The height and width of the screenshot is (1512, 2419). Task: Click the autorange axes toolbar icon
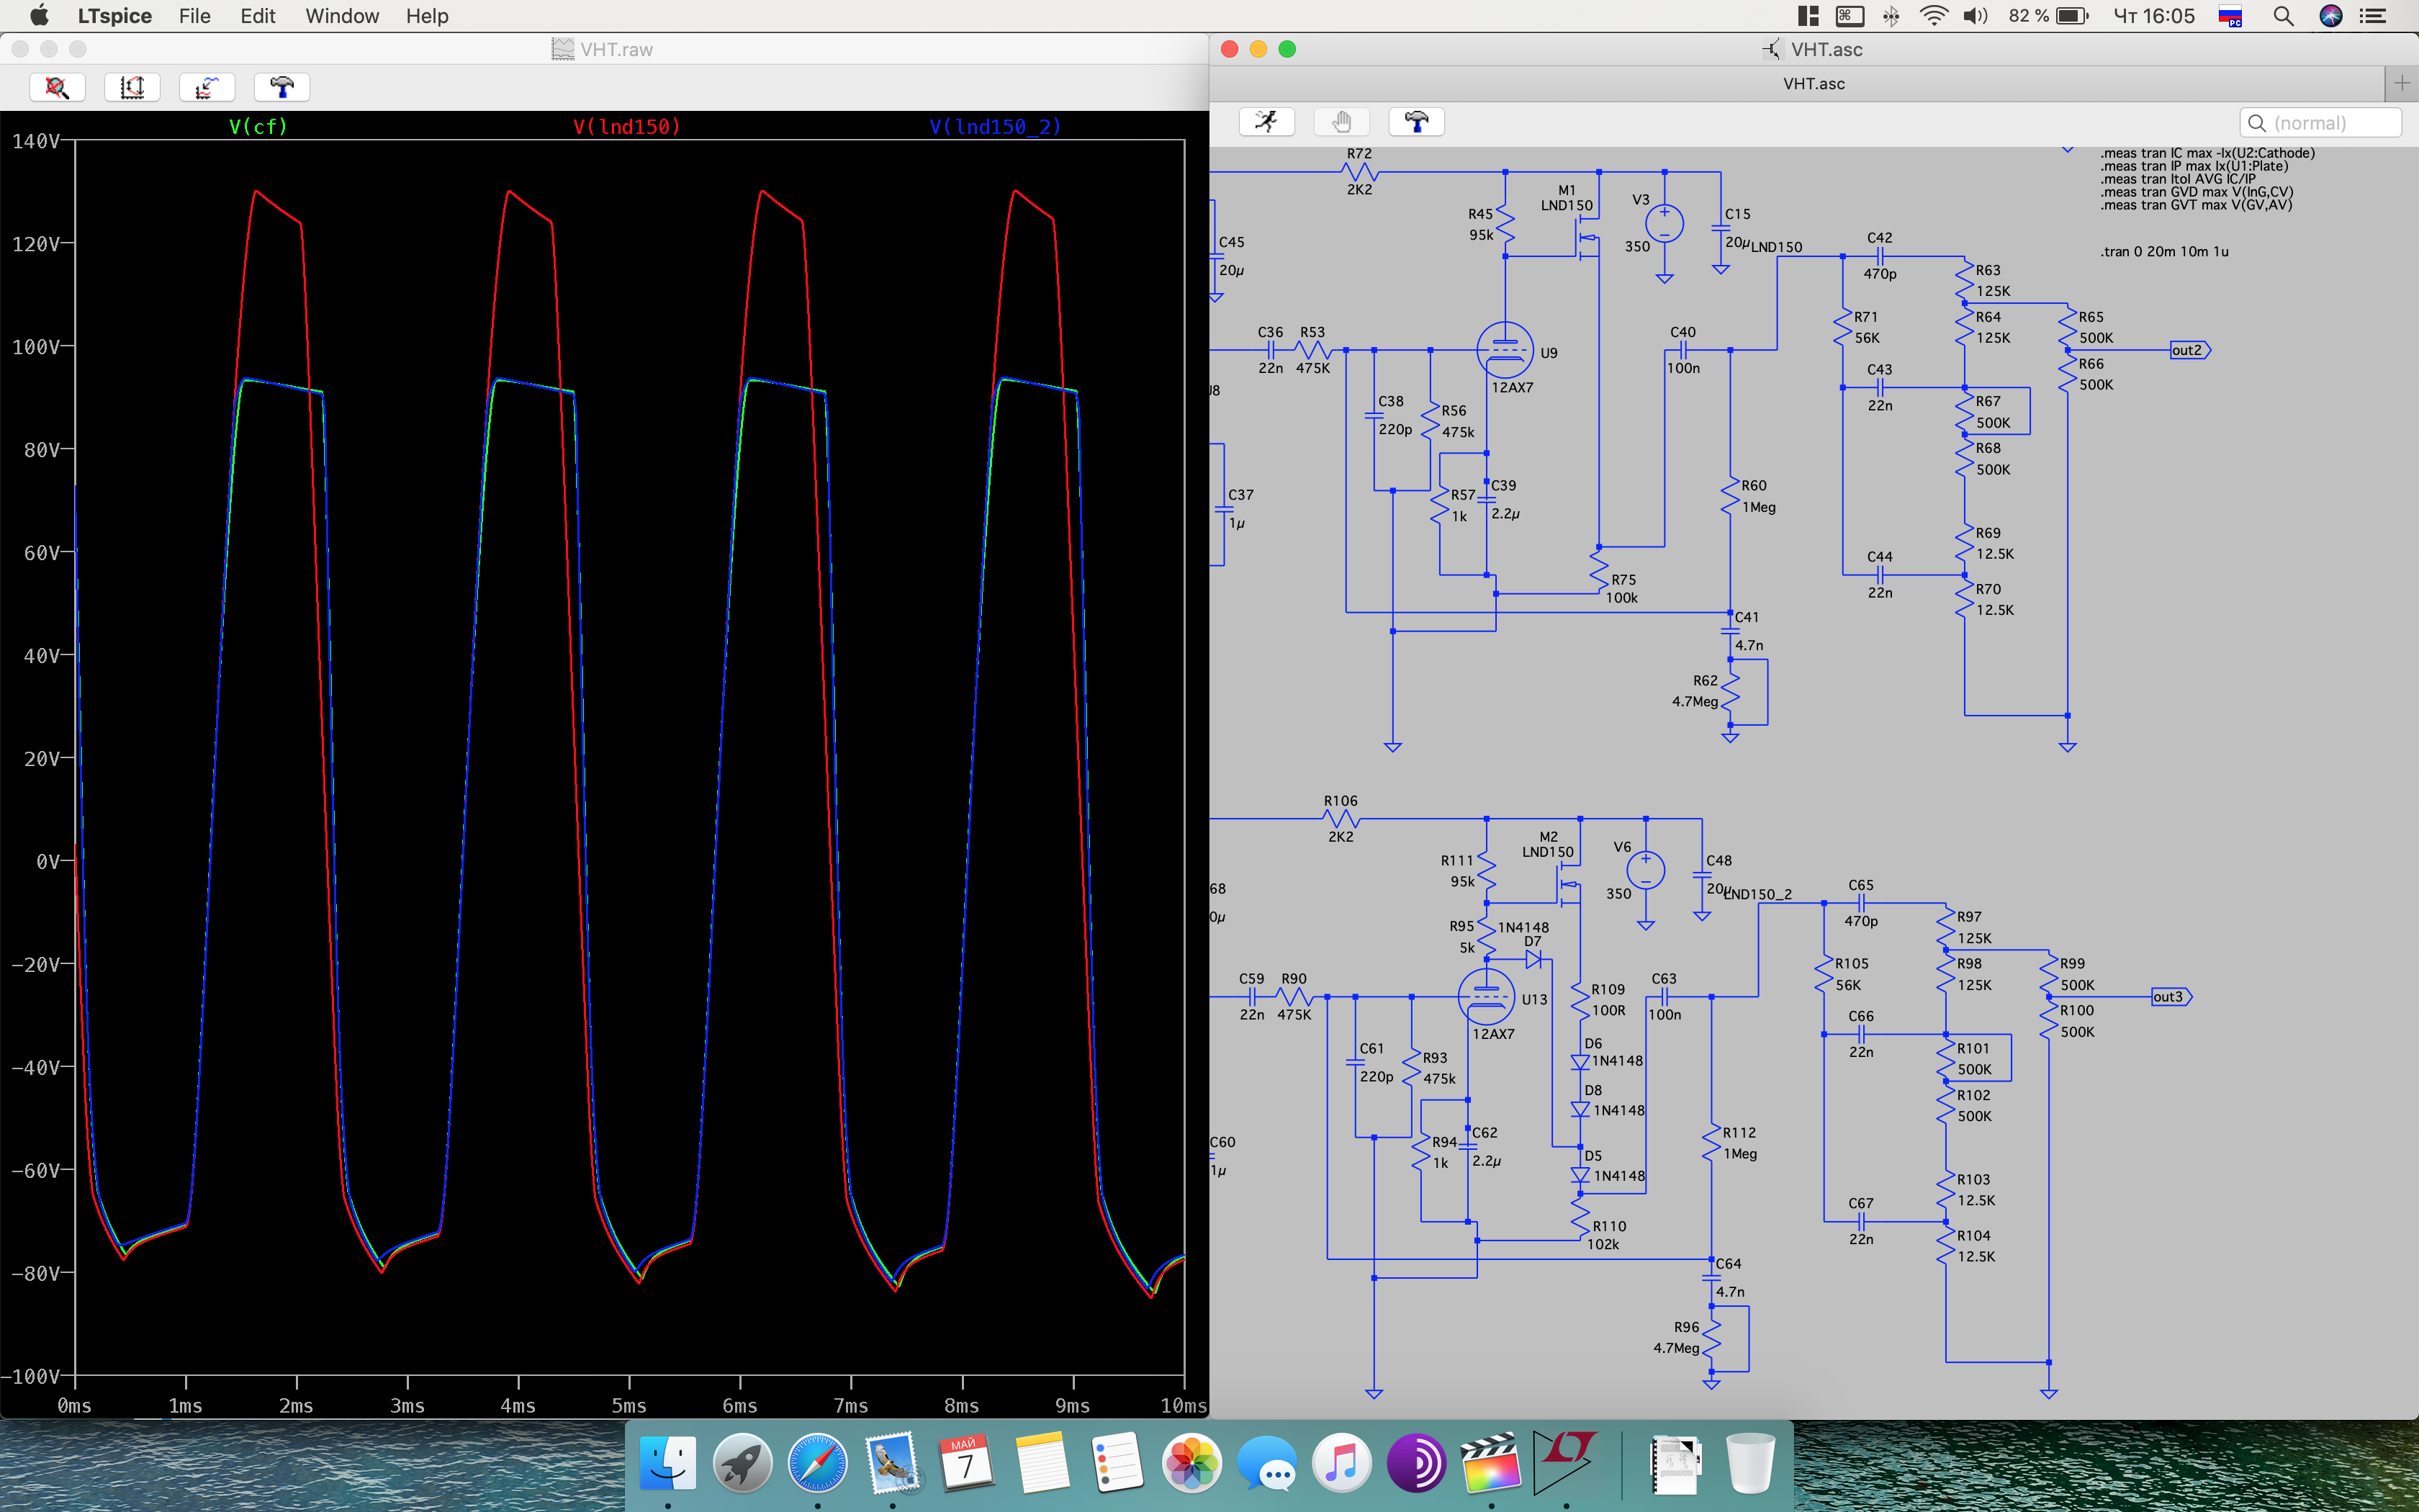pos(132,87)
